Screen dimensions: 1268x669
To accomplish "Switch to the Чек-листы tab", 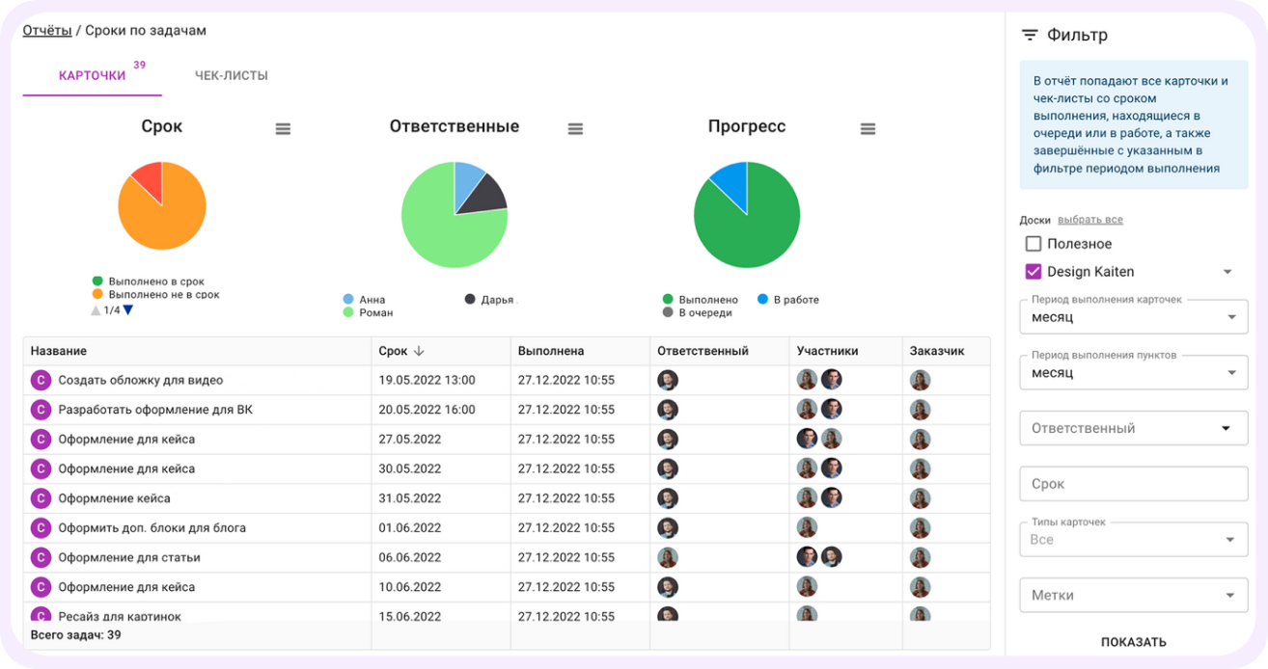I will pyautogui.click(x=232, y=76).
